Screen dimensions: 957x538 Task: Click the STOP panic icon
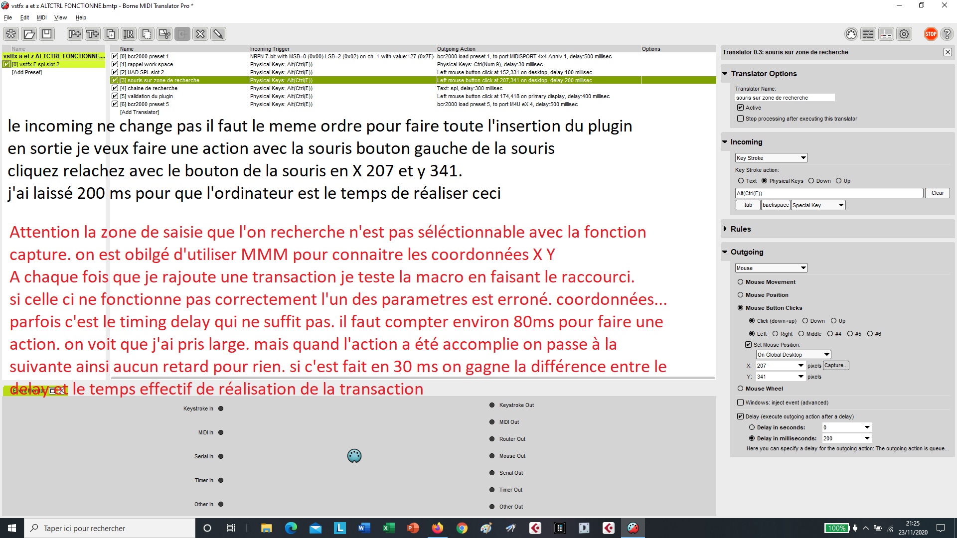coord(931,34)
